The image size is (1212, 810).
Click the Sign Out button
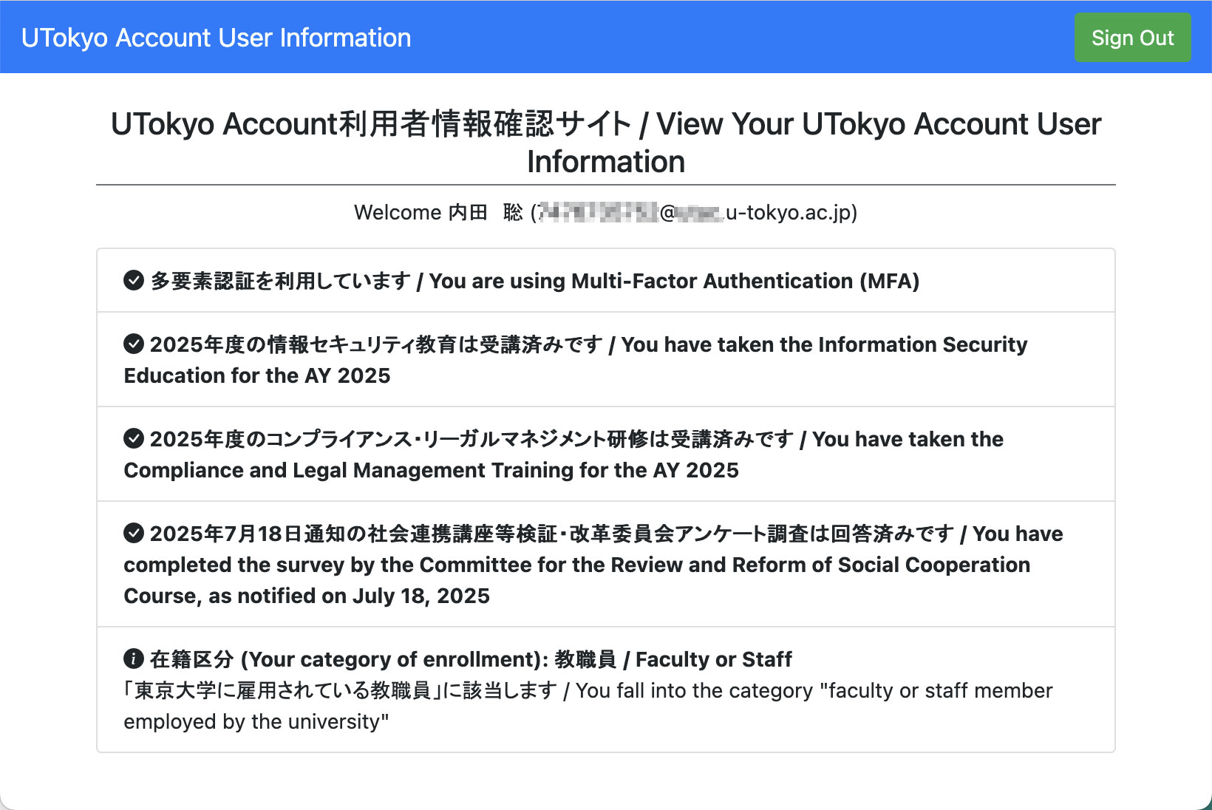click(1132, 38)
